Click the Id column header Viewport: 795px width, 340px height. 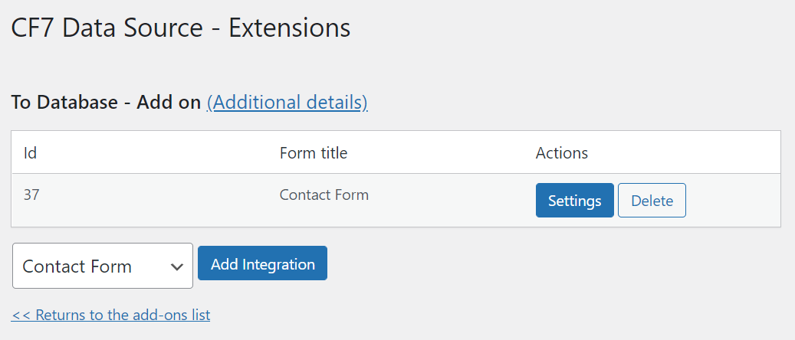click(31, 153)
